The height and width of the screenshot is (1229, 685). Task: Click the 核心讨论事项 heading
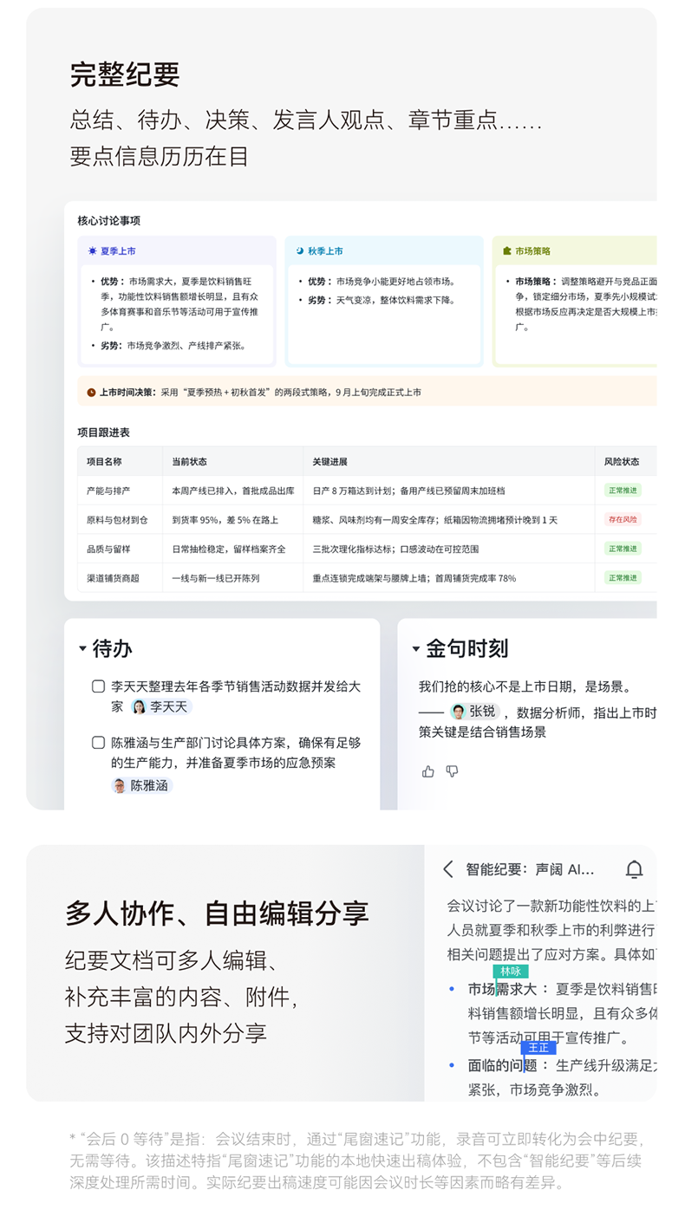(x=109, y=221)
